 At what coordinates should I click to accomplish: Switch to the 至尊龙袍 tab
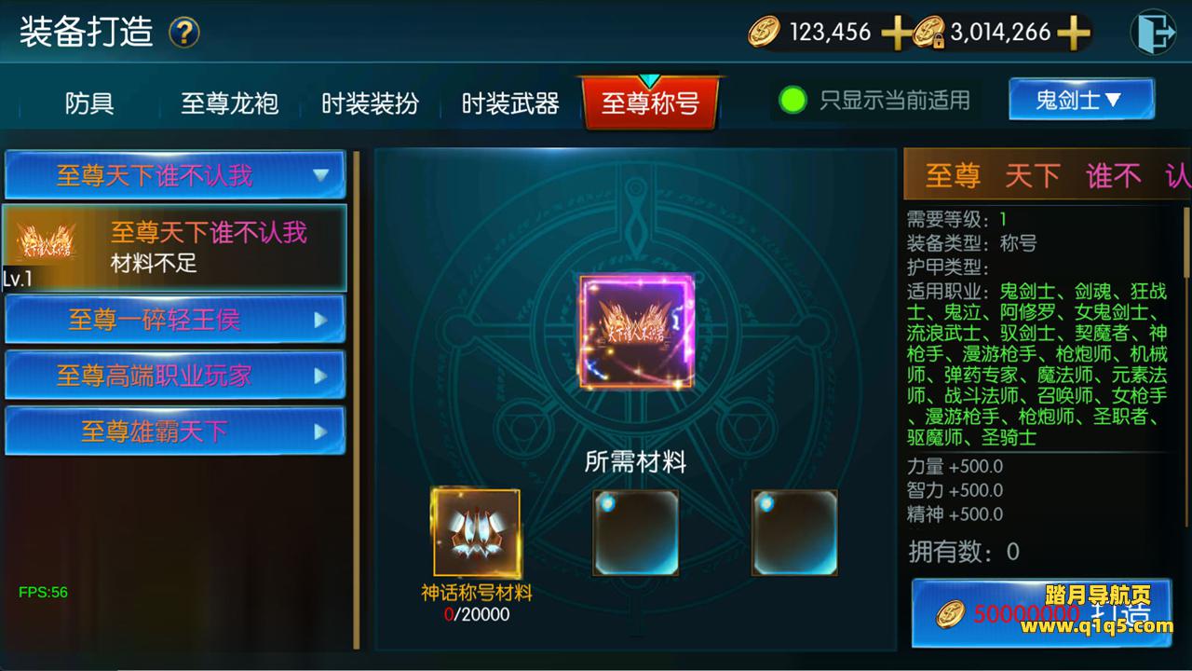click(229, 103)
